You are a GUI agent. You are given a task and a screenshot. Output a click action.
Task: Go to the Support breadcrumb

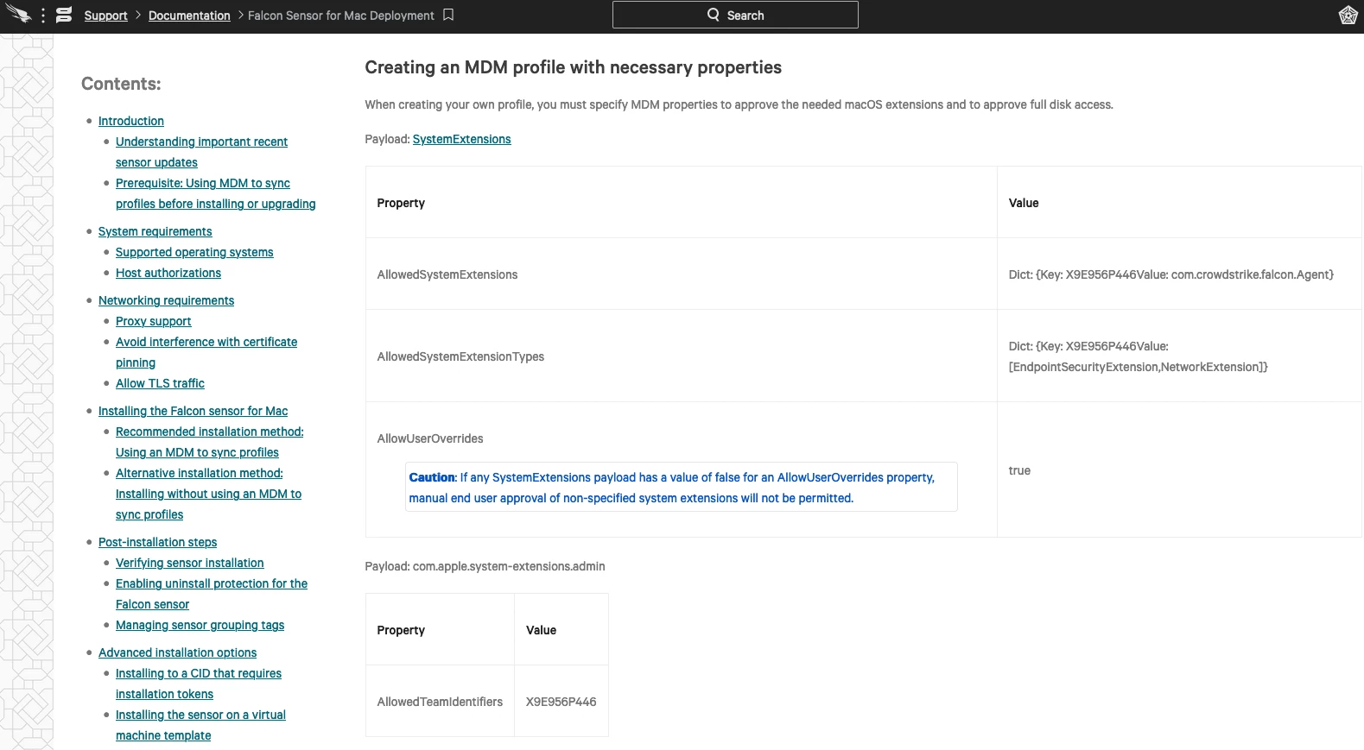pos(105,16)
